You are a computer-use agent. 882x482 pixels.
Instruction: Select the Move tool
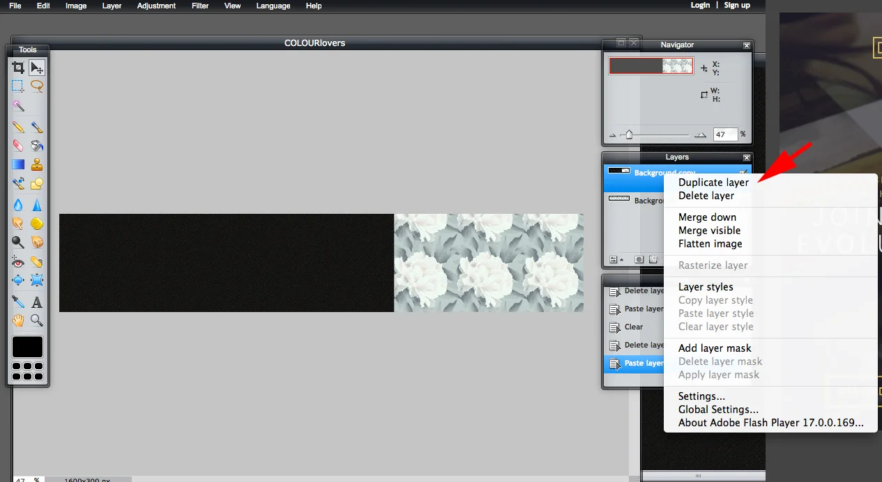[37, 68]
